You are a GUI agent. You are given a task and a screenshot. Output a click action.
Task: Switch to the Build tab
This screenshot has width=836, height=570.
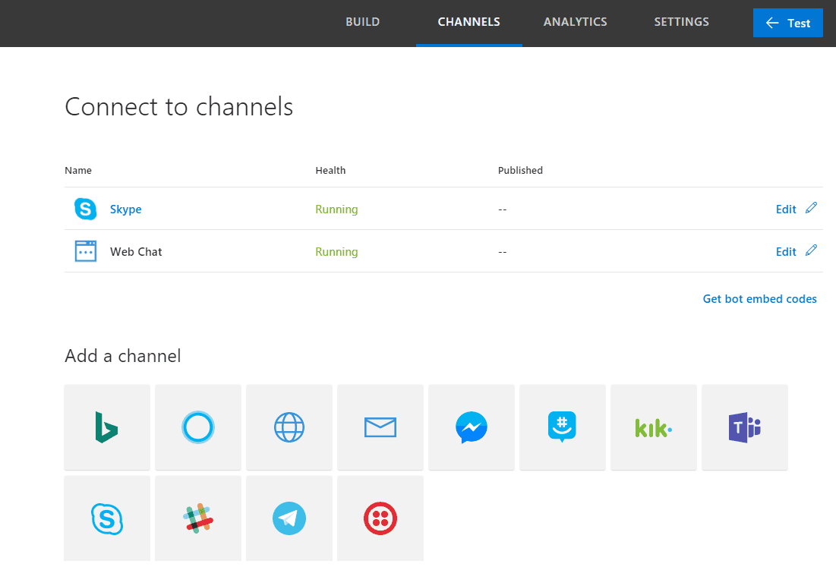click(x=362, y=22)
